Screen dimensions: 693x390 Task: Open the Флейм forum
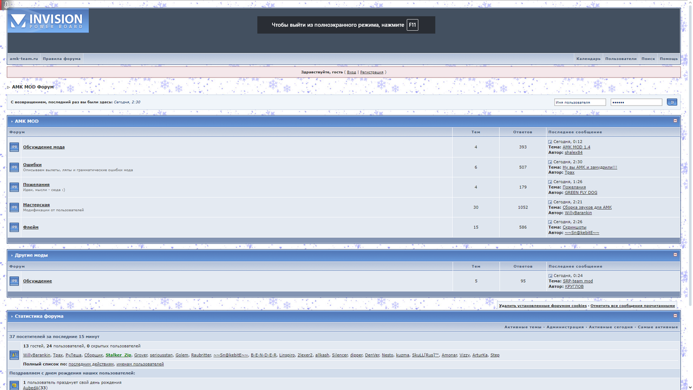(30, 227)
